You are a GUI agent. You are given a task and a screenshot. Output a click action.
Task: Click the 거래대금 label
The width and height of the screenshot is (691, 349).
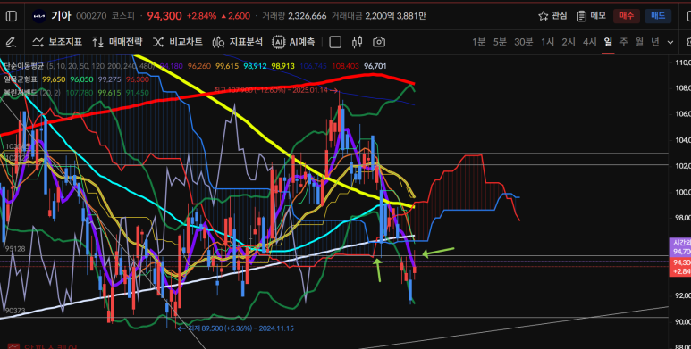(x=347, y=16)
